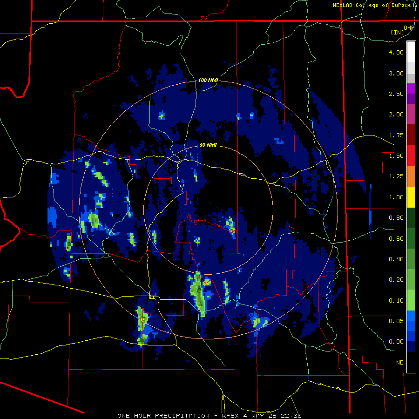Screen dimensions: 419x419
Task: Pick the black ND swatch in the color scale
Action: click(411, 362)
